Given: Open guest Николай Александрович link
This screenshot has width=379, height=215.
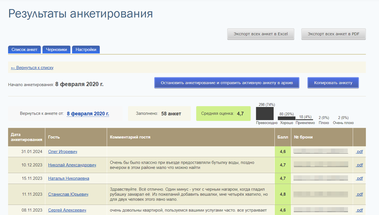Looking at the screenshot, I should pyautogui.click(x=72, y=165).
